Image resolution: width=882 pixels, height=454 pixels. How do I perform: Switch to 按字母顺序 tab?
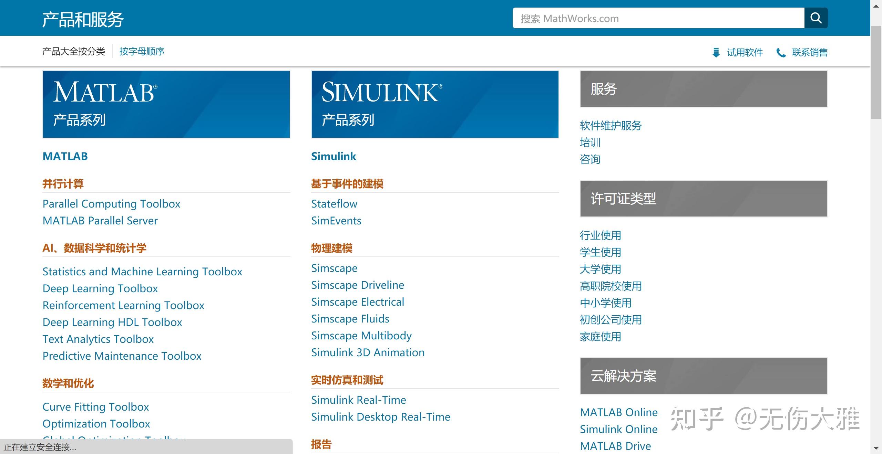[142, 52]
